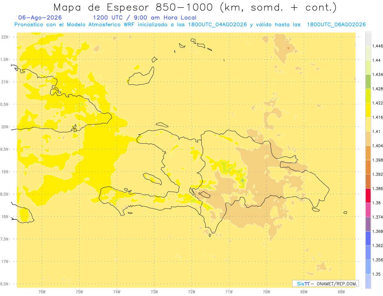Click the longitude label '73W'
This screenshot has height=296, width=383.
coord(154,292)
